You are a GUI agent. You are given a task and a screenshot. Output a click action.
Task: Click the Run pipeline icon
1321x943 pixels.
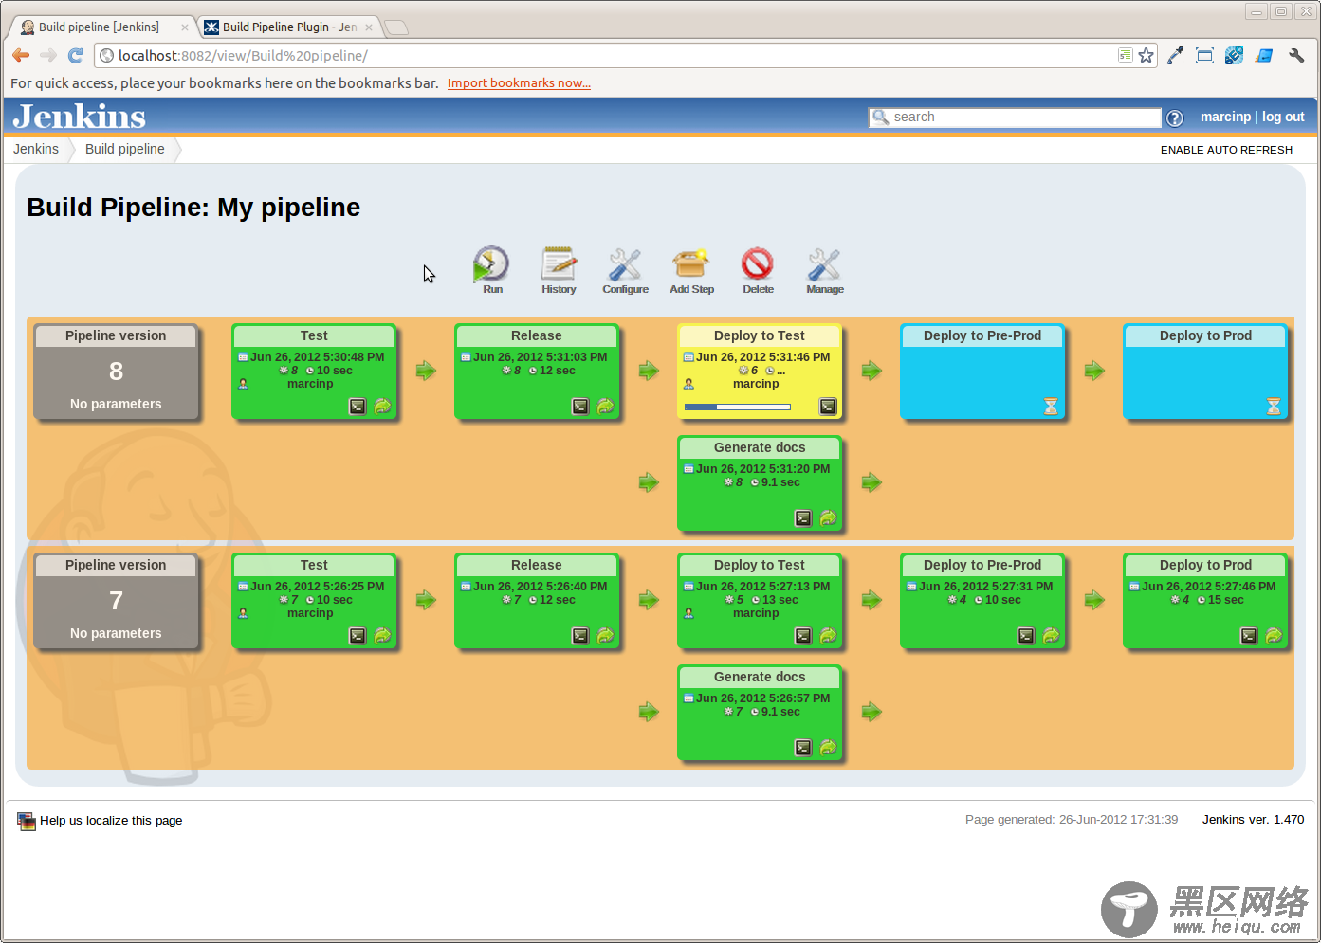tap(491, 264)
